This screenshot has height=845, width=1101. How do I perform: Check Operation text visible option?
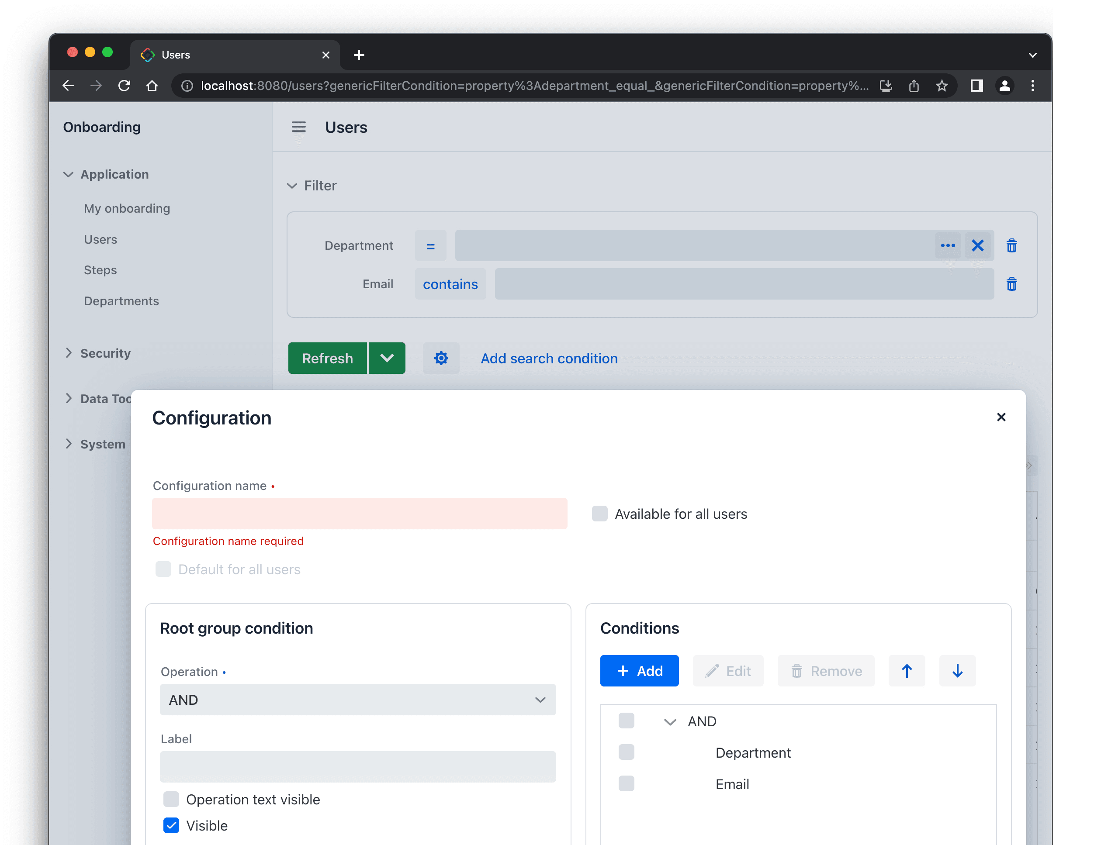point(171,799)
